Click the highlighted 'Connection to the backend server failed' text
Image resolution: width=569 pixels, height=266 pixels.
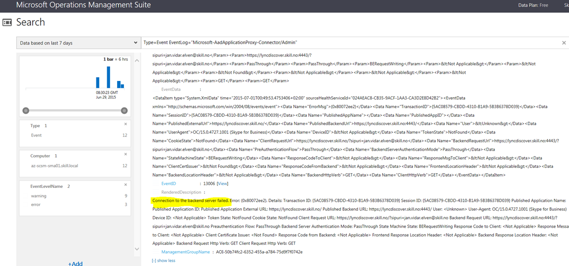pos(191,201)
